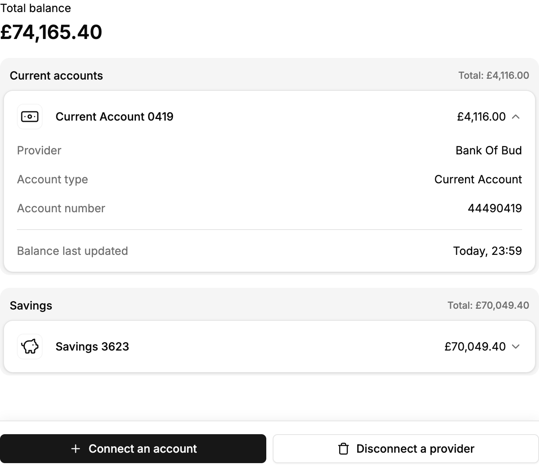The width and height of the screenshot is (539, 476).
Task: Click the plus icon in Connect an account
Action: [76, 449]
